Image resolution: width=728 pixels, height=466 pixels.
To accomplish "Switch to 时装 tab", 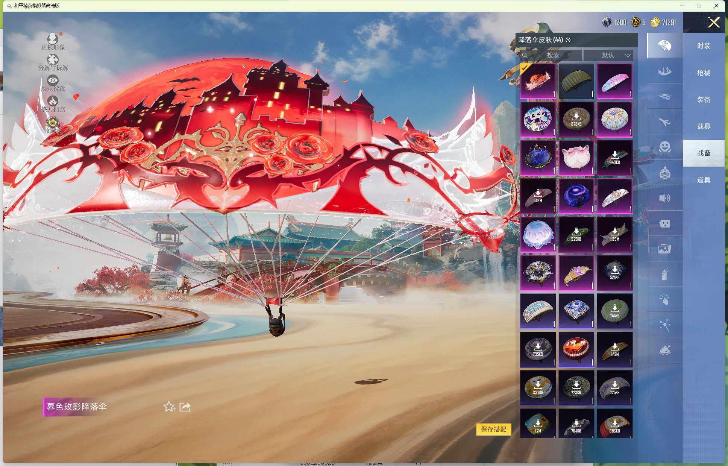I will (x=704, y=46).
